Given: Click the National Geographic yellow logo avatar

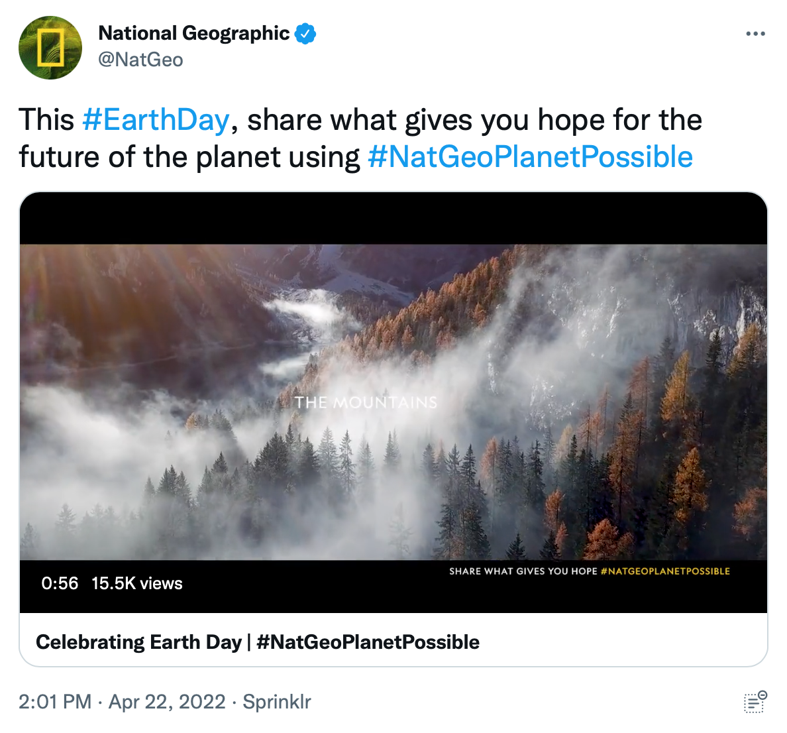Looking at the screenshot, I should [50, 48].
